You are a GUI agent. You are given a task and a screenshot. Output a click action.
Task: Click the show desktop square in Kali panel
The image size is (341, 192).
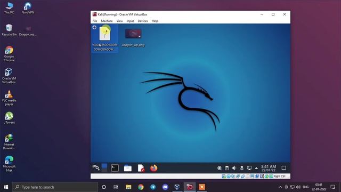[x=284, y=168]
